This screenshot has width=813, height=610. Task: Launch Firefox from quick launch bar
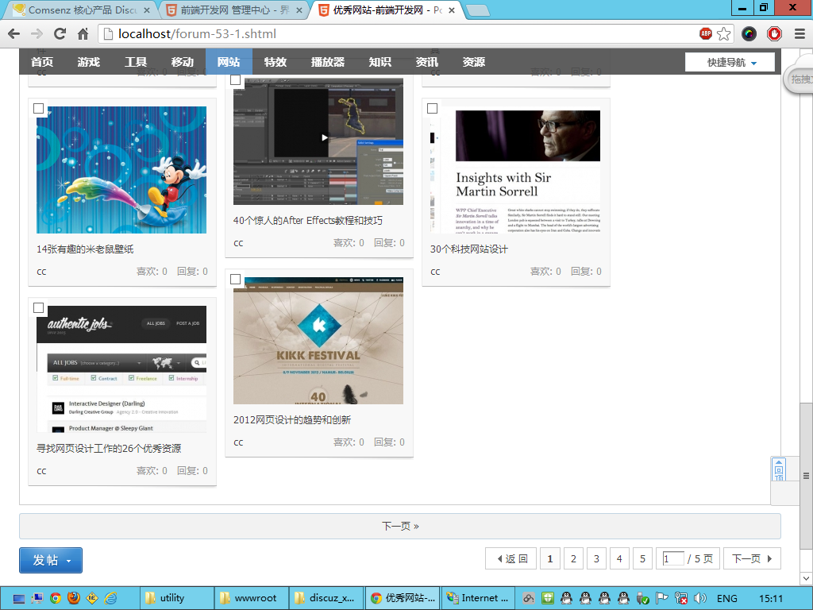74,599
